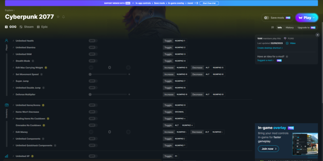Image resolution: width=323 pixels, height=161 pixels.
Task: Switch to the Steam platform tab
Action: click(x=26, y=27)
